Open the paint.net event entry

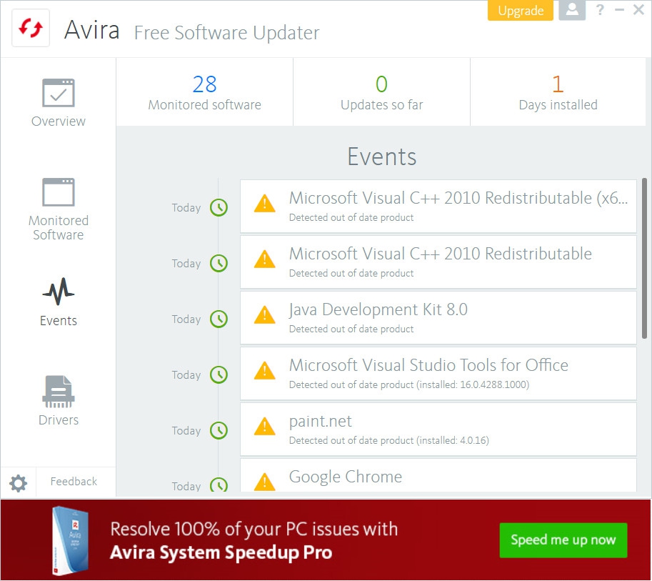pos(438,429)
